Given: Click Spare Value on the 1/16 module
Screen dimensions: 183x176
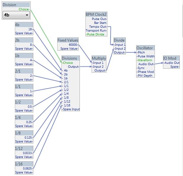Looking at the screenshot, I should click(24, 172).
